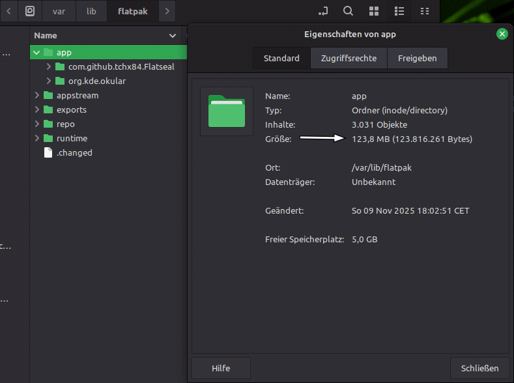Open search with the magnifier icon
514x383 pixels.
click(x=348, y=11)
